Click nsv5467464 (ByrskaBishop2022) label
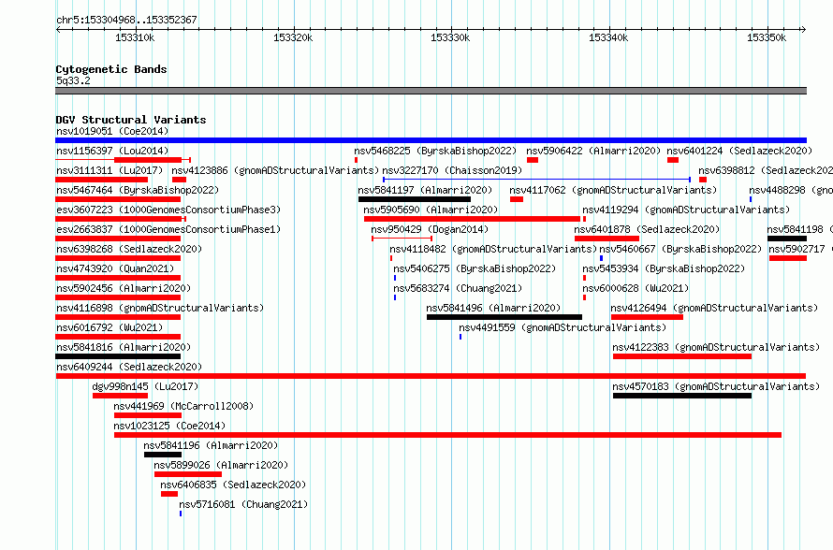 point(138,190)
